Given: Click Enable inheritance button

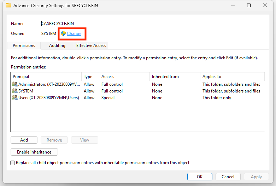Looking at the screenshot, I should click(x=34, y=152).
